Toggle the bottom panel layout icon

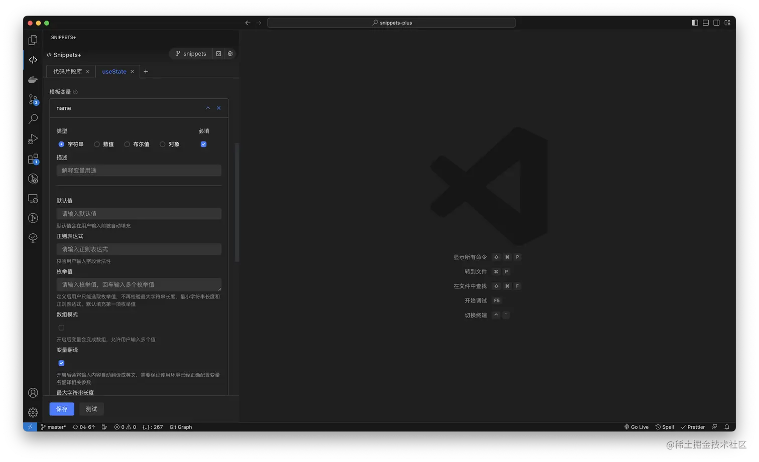pos(706,23)
